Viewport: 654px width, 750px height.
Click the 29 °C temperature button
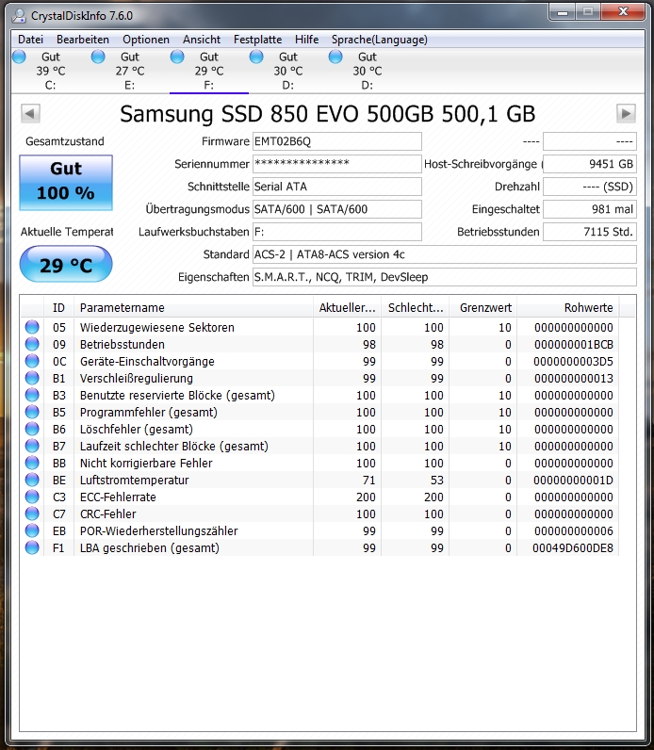tap(66, 264)
